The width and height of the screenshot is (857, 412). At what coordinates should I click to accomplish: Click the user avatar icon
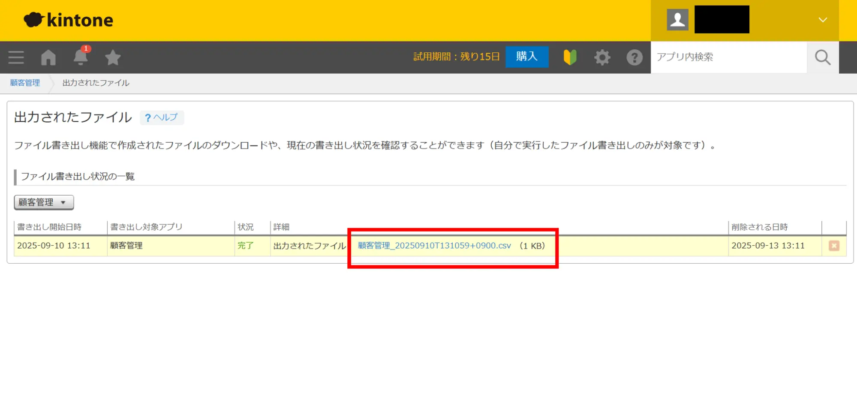(x=677, y=20)
